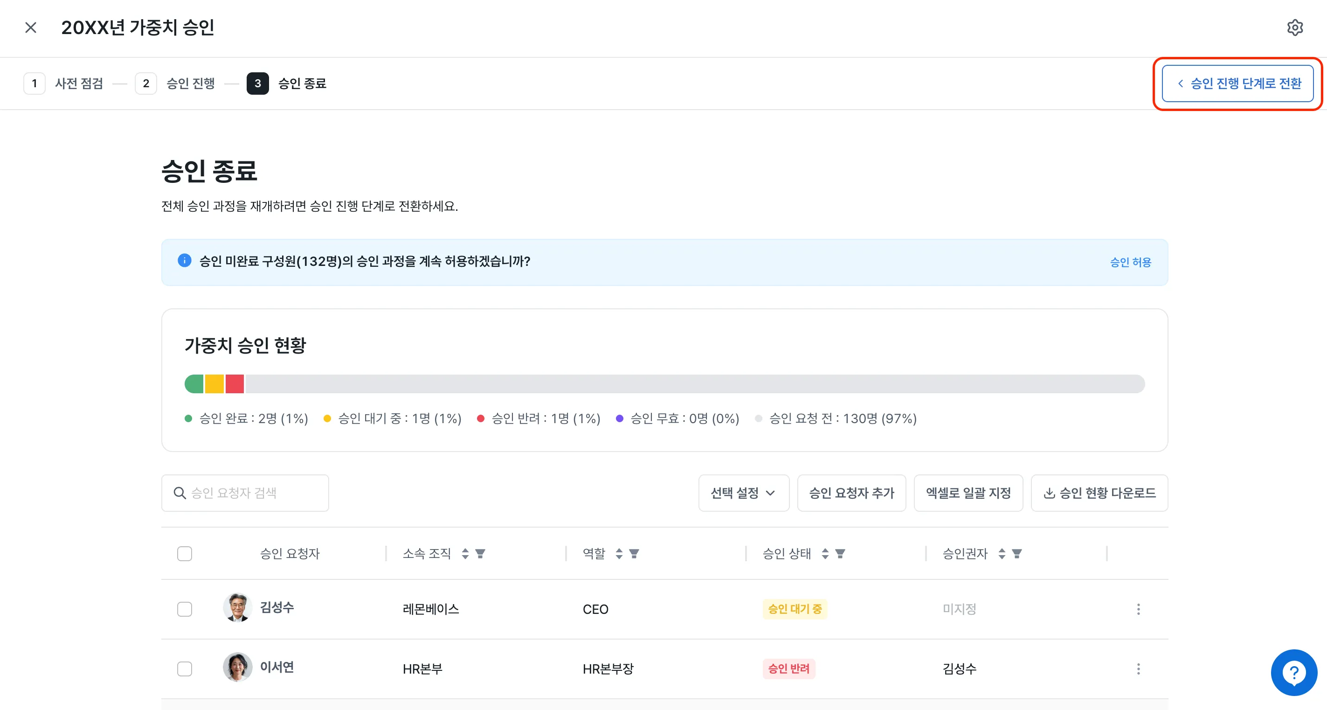Click the magnifier icon in the search box

click(x=179, y=493)
